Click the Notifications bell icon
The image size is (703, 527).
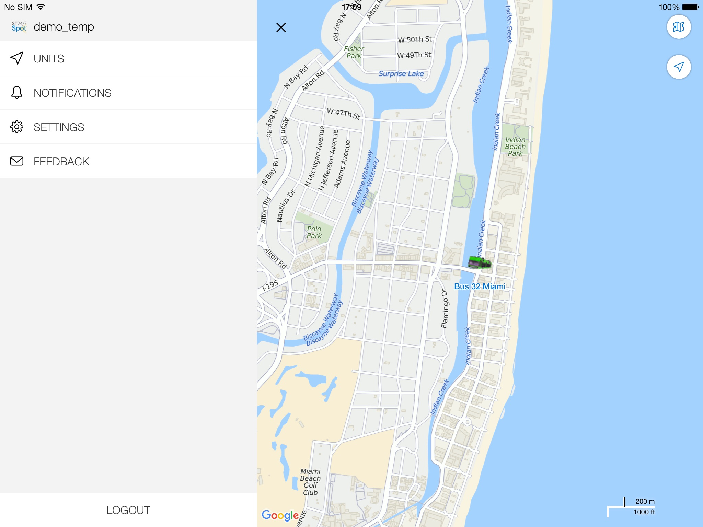(17, 93)
